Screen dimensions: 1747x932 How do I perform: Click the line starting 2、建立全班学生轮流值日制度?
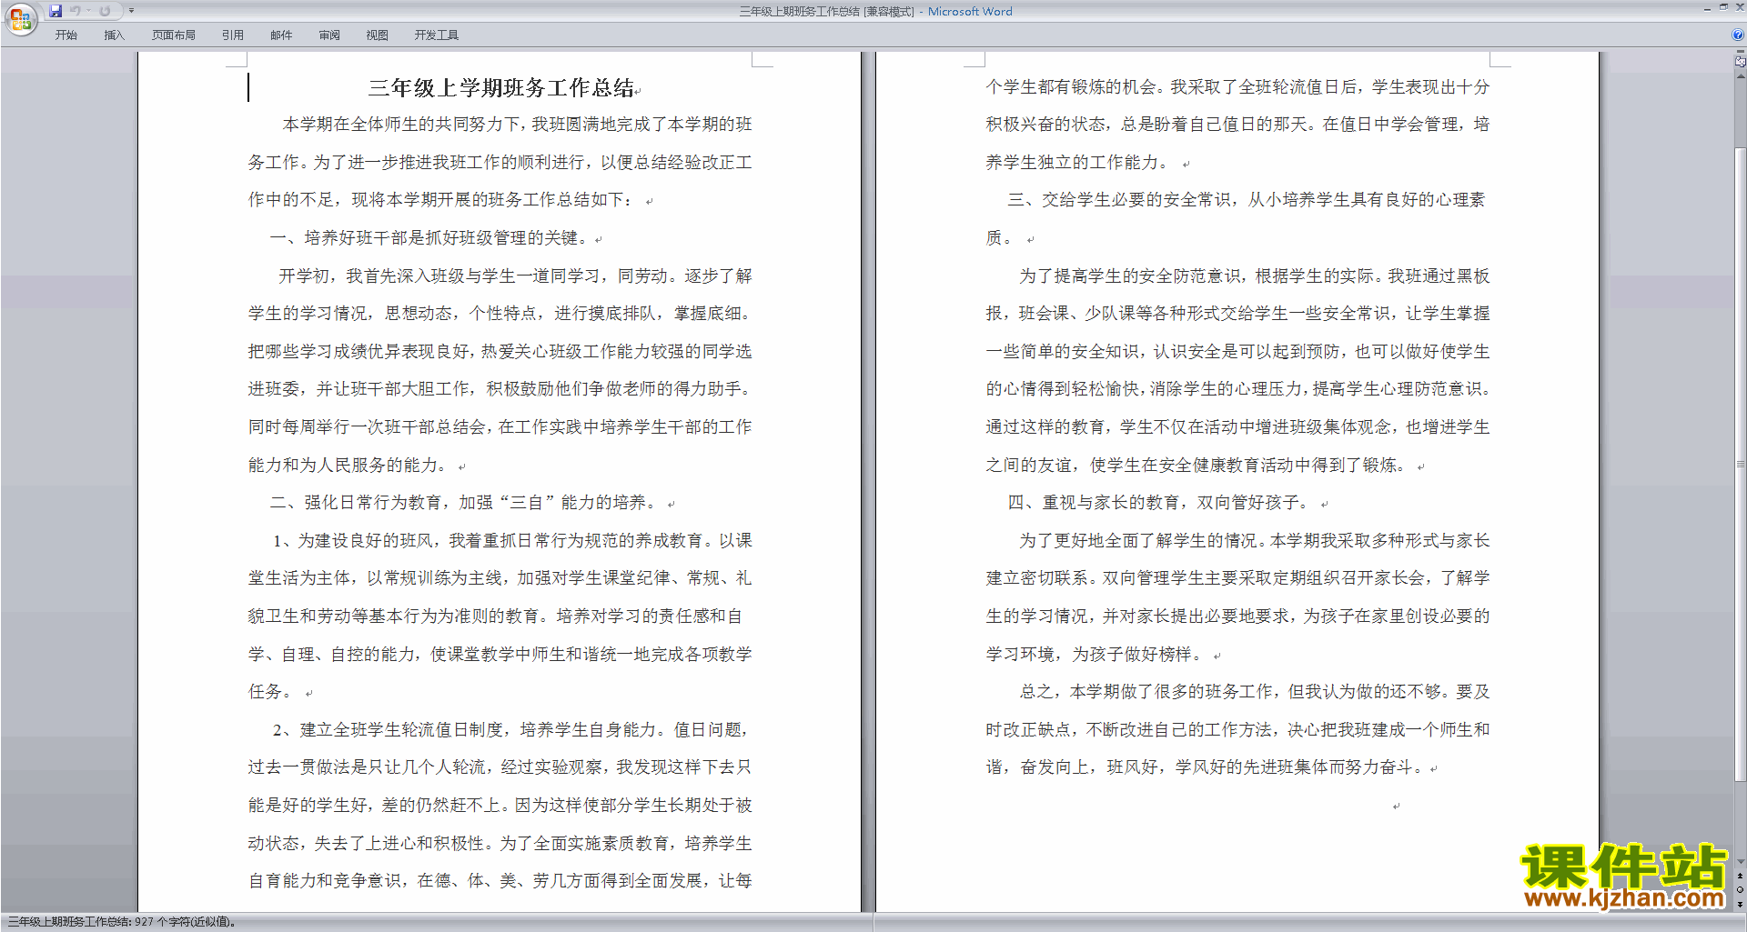pos(510,730)
